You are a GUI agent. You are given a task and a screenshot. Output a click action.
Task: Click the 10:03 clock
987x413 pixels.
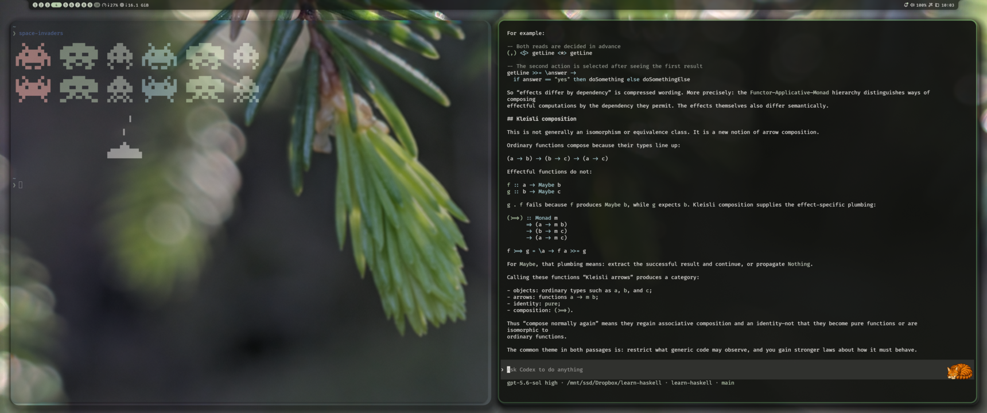pos(948,5)
